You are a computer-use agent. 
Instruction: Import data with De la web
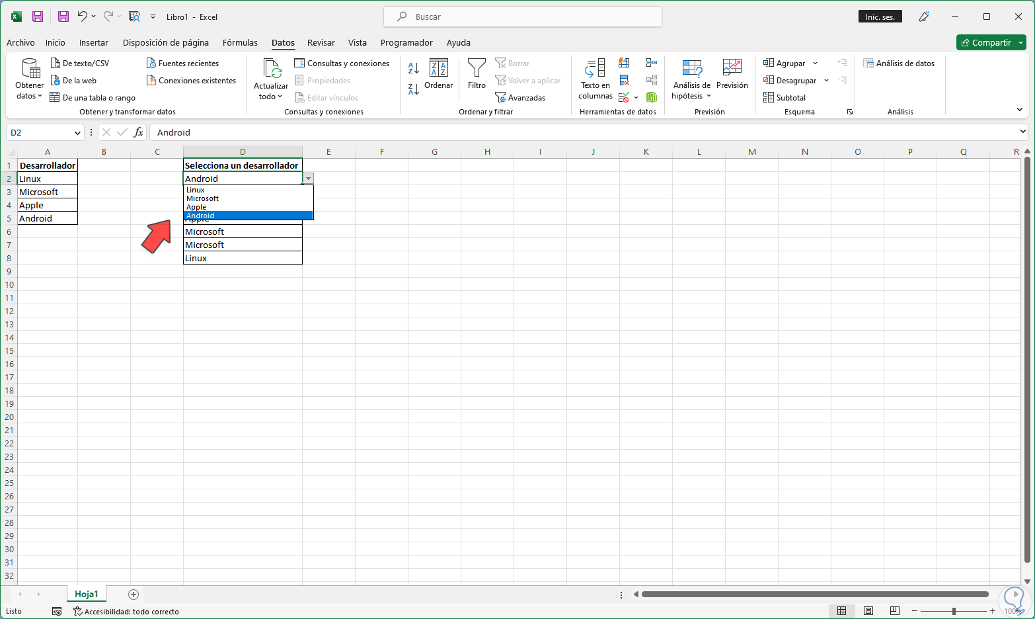73,81
